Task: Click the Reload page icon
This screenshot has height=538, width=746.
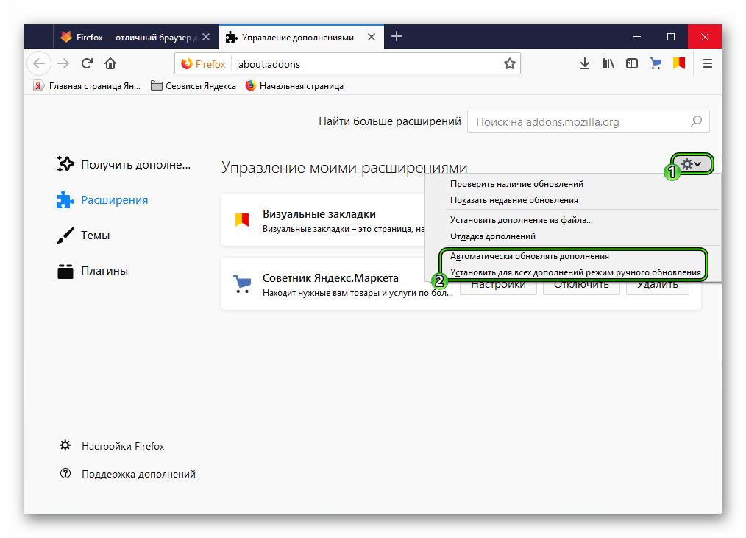Action: 87,63
